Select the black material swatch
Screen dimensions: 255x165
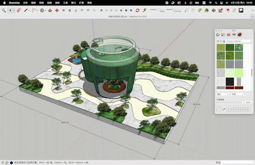pos(230,81)
